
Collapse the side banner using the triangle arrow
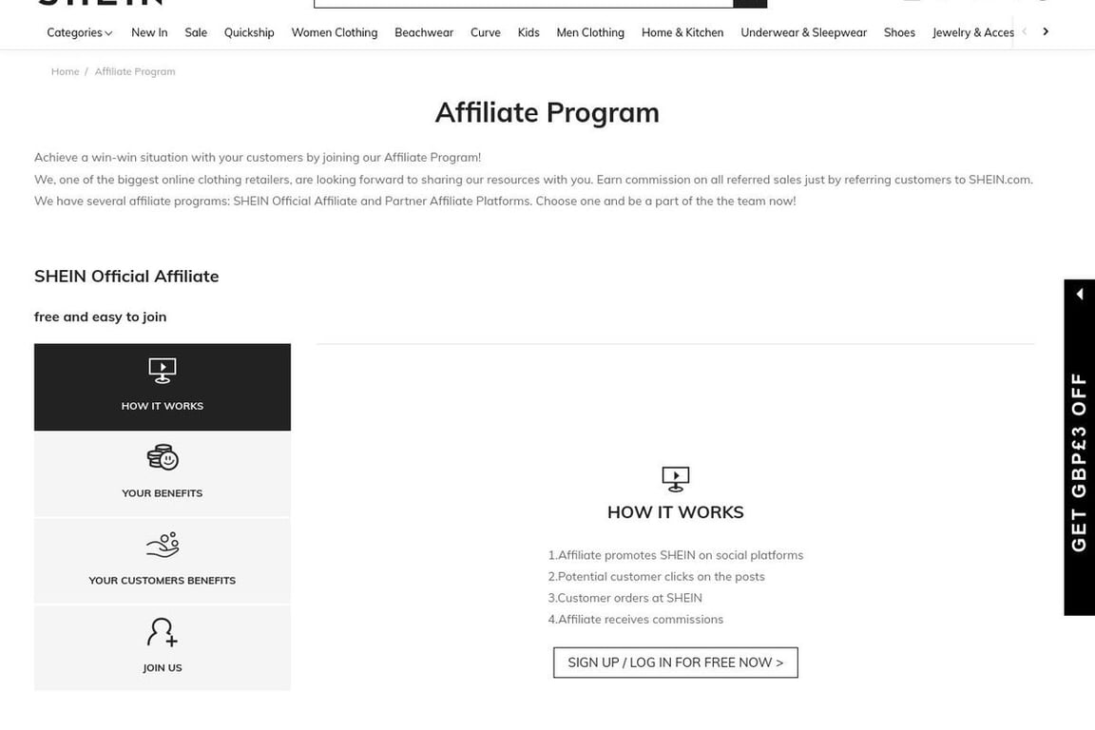(1080, 294)
